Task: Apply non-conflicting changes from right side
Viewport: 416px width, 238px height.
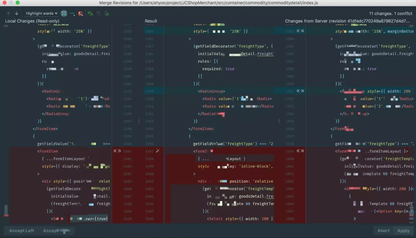Action: (x=107, y=13)
